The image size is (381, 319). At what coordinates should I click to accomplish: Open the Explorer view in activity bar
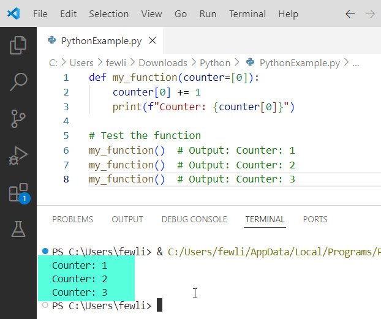point(18,45)
